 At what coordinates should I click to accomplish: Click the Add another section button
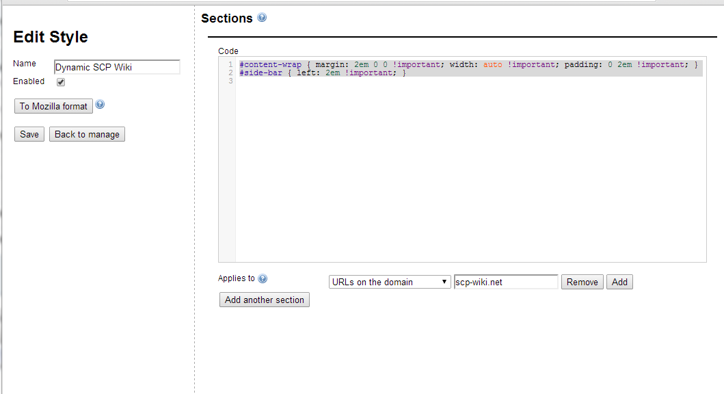264,300
